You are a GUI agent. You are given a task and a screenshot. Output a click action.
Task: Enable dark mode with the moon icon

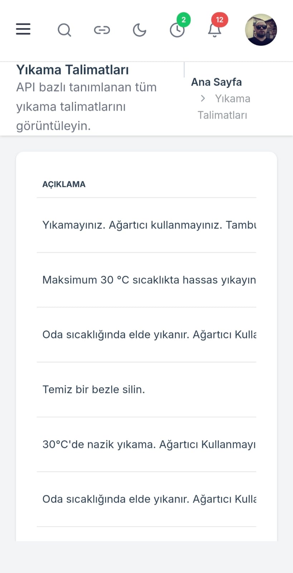[x=139, y=30]
